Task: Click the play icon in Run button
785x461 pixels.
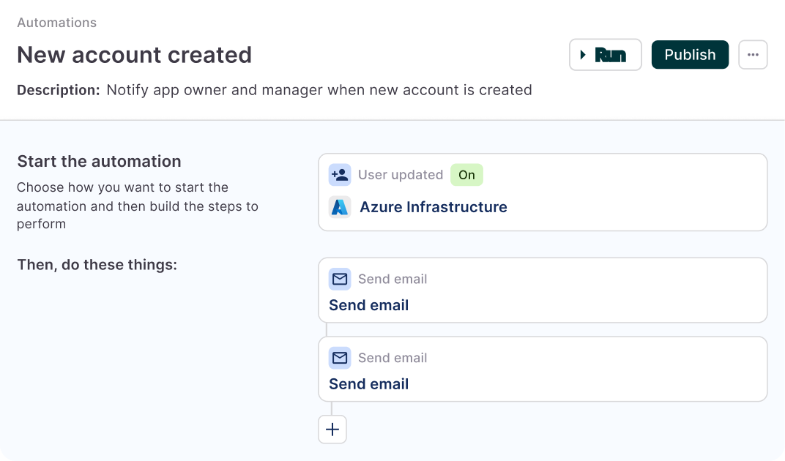Action: pyautogui.click(x=583, y=55)
